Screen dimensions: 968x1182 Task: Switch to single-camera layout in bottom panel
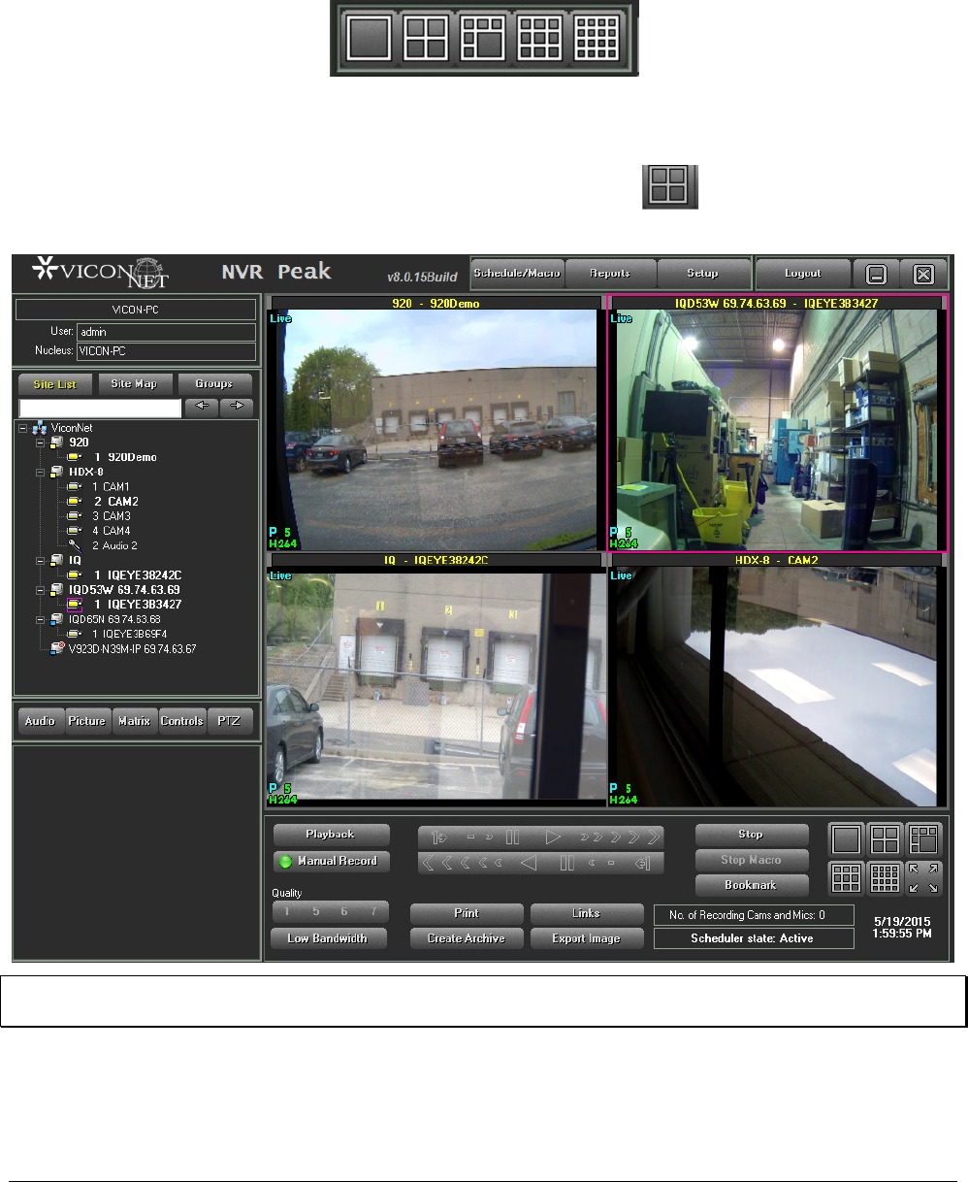(846, 841)
